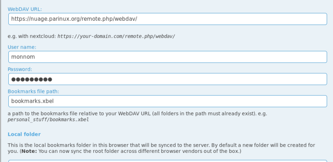The width and height of the screenshot is (333, 162).
Task: Place cursor on the masked password dots
Action: [x=32, y=80]
